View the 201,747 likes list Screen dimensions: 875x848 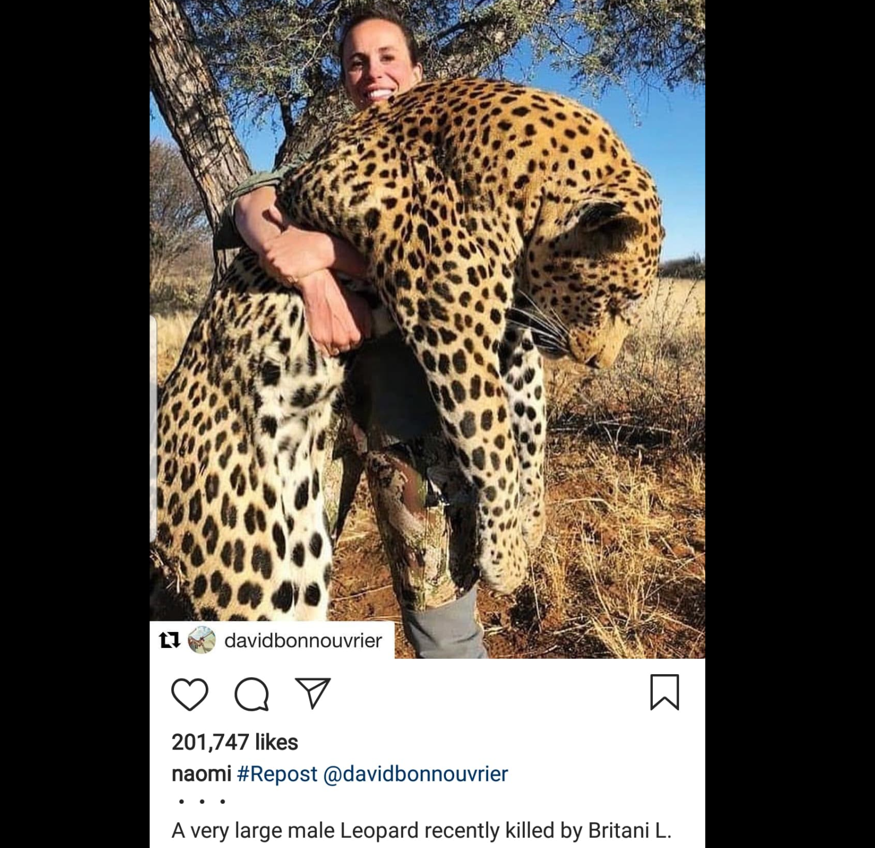coord(235,742)
